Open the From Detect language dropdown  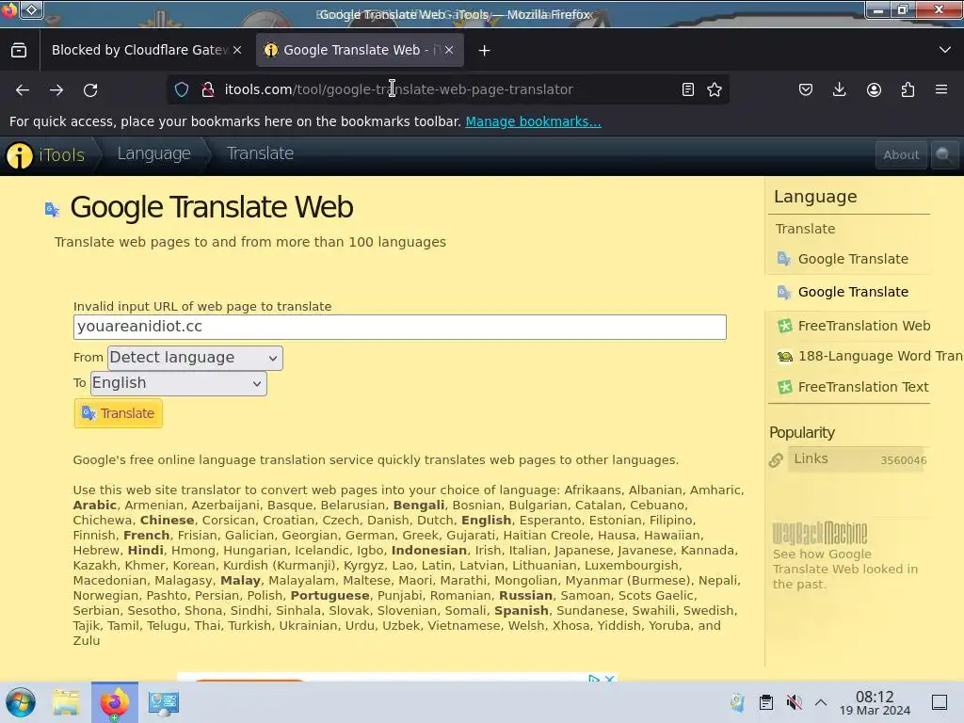(195, 358)
